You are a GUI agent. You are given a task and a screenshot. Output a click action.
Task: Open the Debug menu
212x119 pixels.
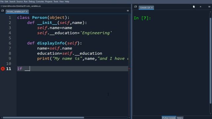click(32, 2)
